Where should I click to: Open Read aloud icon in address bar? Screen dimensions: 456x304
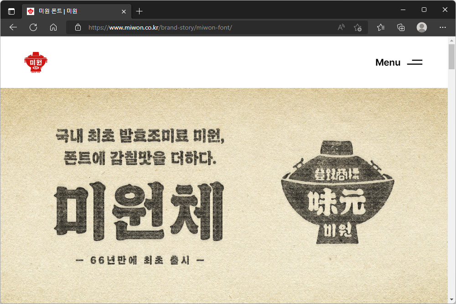(x=341, y=28)
